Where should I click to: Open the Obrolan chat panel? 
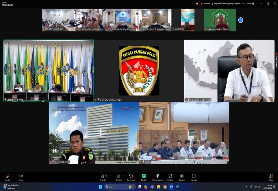point(118,176)
